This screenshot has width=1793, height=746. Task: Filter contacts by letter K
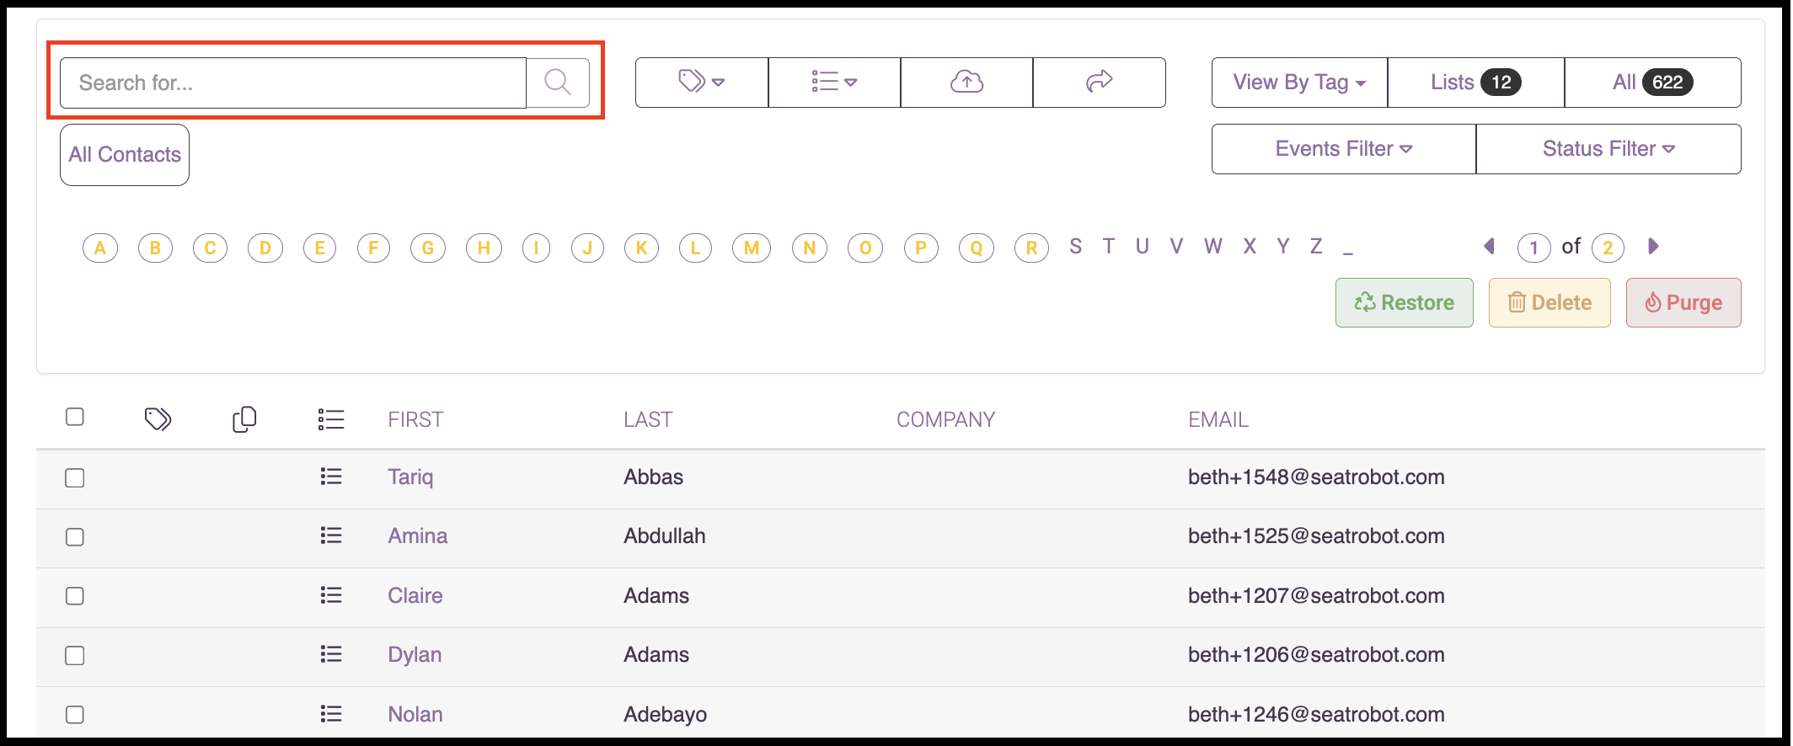641,248
